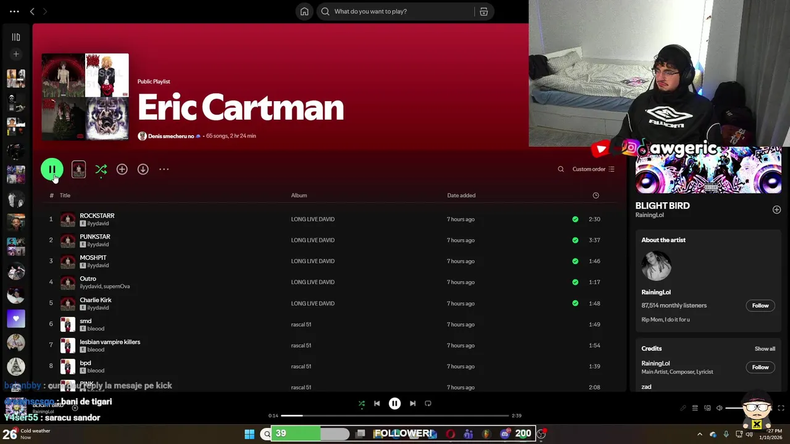
Task: Open the playlist's three-dot more options
Action: [x=164, y=169]
